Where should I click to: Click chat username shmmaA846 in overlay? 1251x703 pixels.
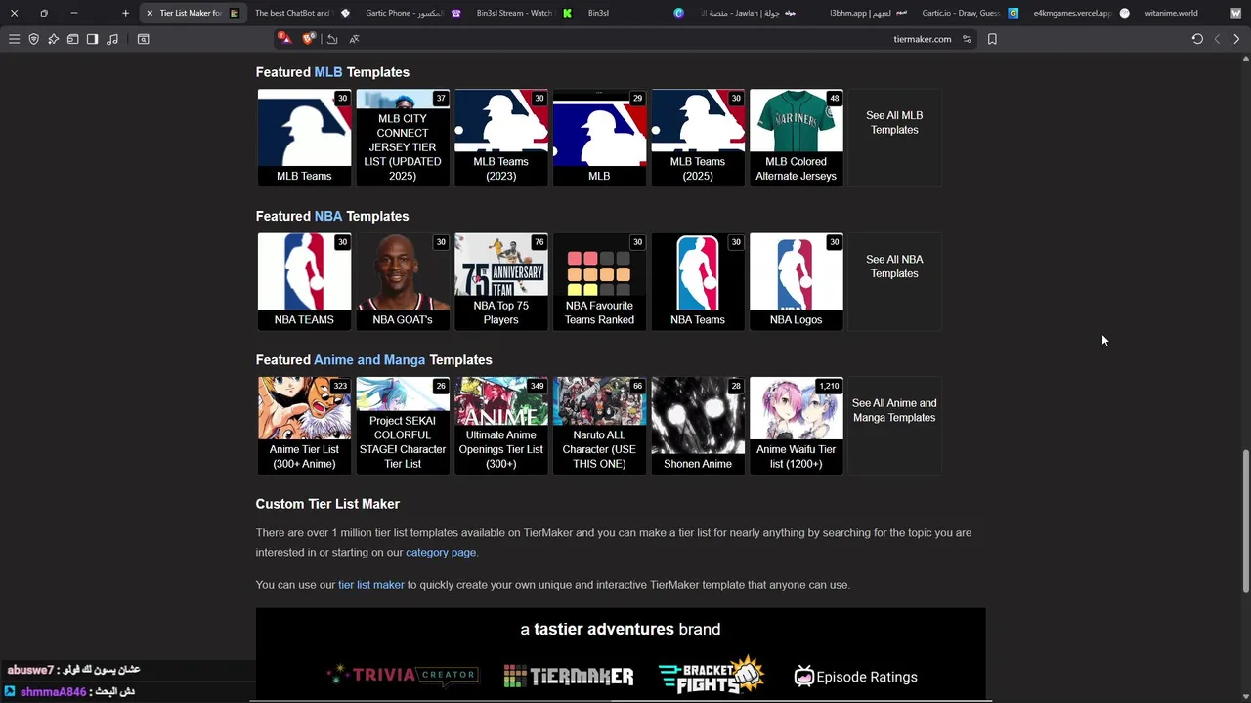53,691
